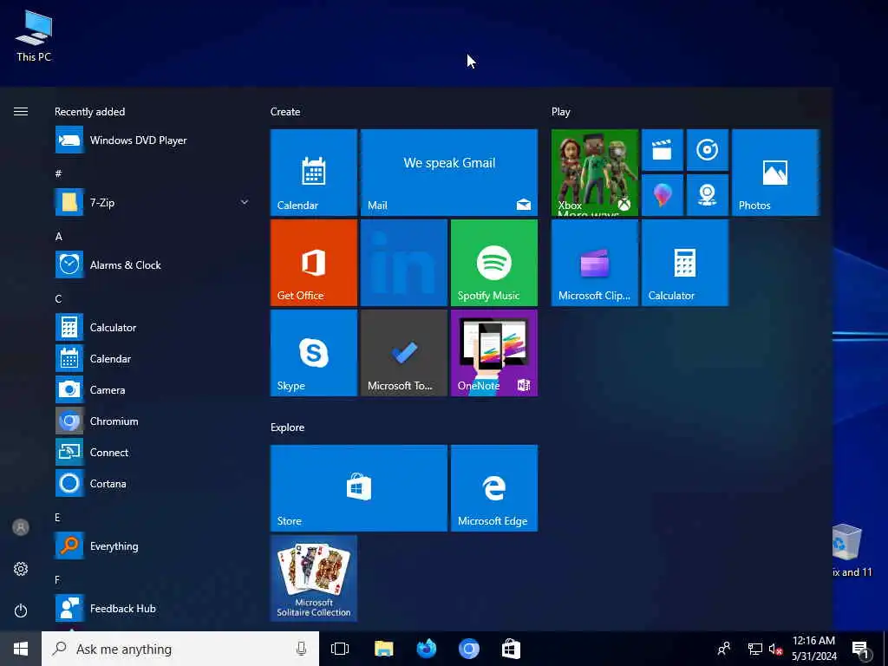Open the Store tile
Image resolution: width=888 pixels, height=666 pixels.
(x=359, y=488)
